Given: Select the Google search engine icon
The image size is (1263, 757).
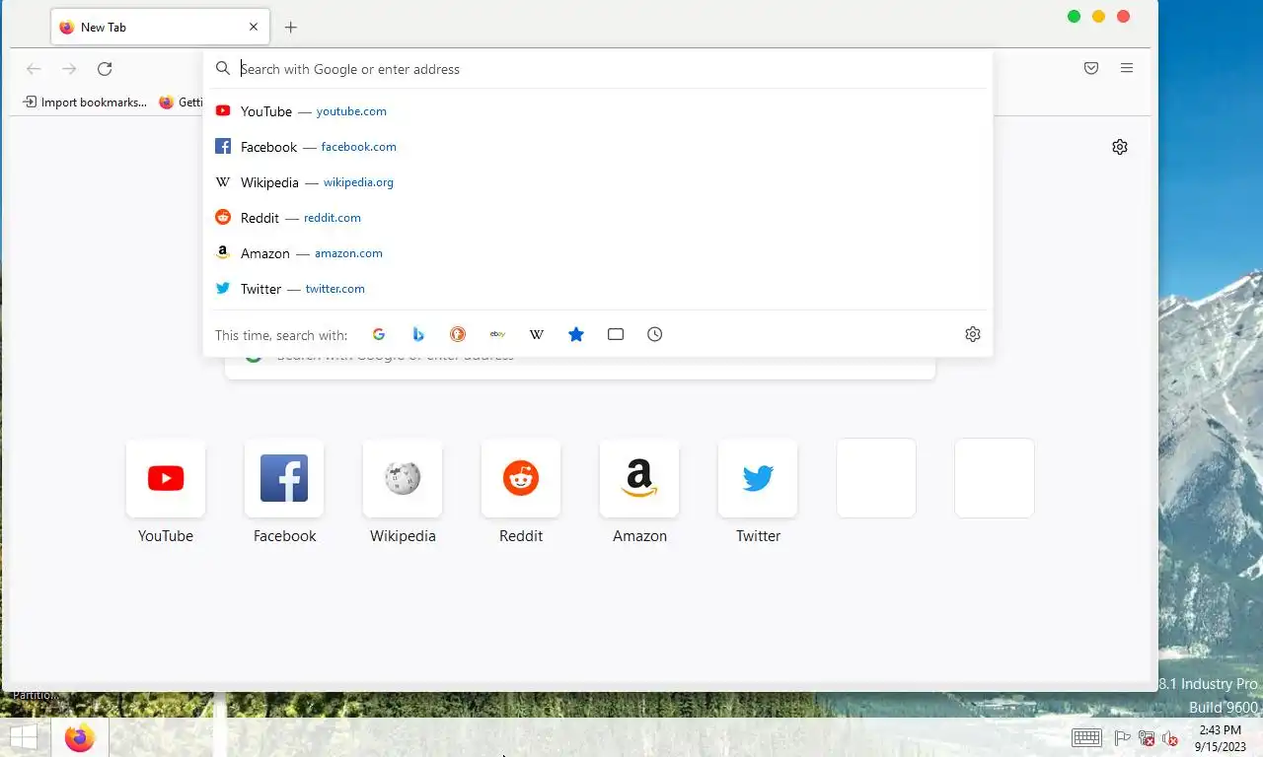Looking at the screenshot, I should click(x=379, y=334).
